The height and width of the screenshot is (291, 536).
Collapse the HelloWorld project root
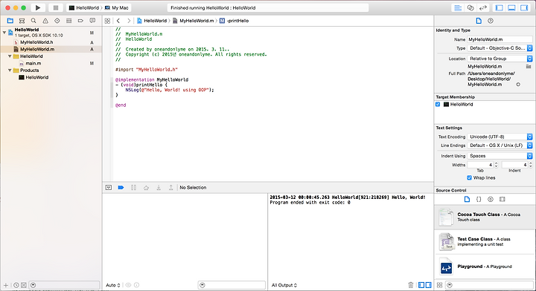[4, 33]
